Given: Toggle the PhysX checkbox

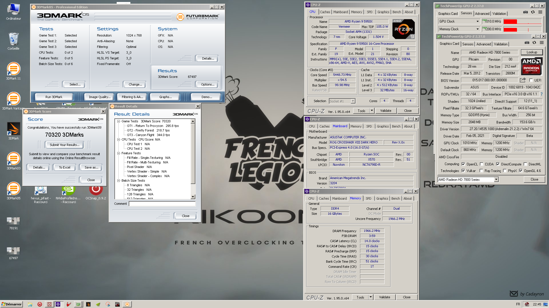Looking at the screenshot, I should click(x=505, y=171).
